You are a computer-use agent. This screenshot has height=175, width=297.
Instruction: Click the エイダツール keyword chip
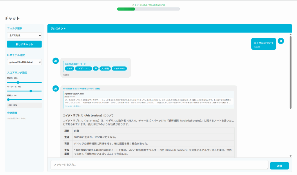point(119,69)
